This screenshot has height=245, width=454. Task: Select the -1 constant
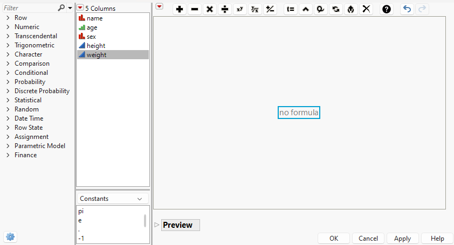click(81, 239)
